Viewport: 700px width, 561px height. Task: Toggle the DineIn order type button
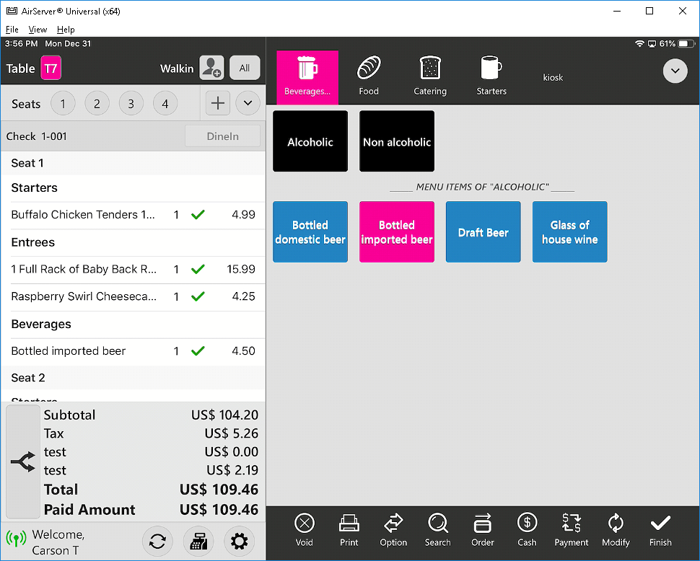click(222, 136)
